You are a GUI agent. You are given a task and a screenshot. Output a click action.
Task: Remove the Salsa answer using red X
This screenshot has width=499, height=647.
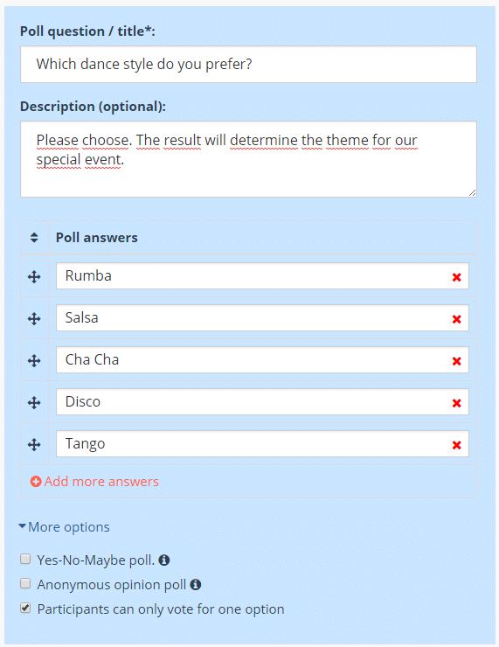pos(456,319)
